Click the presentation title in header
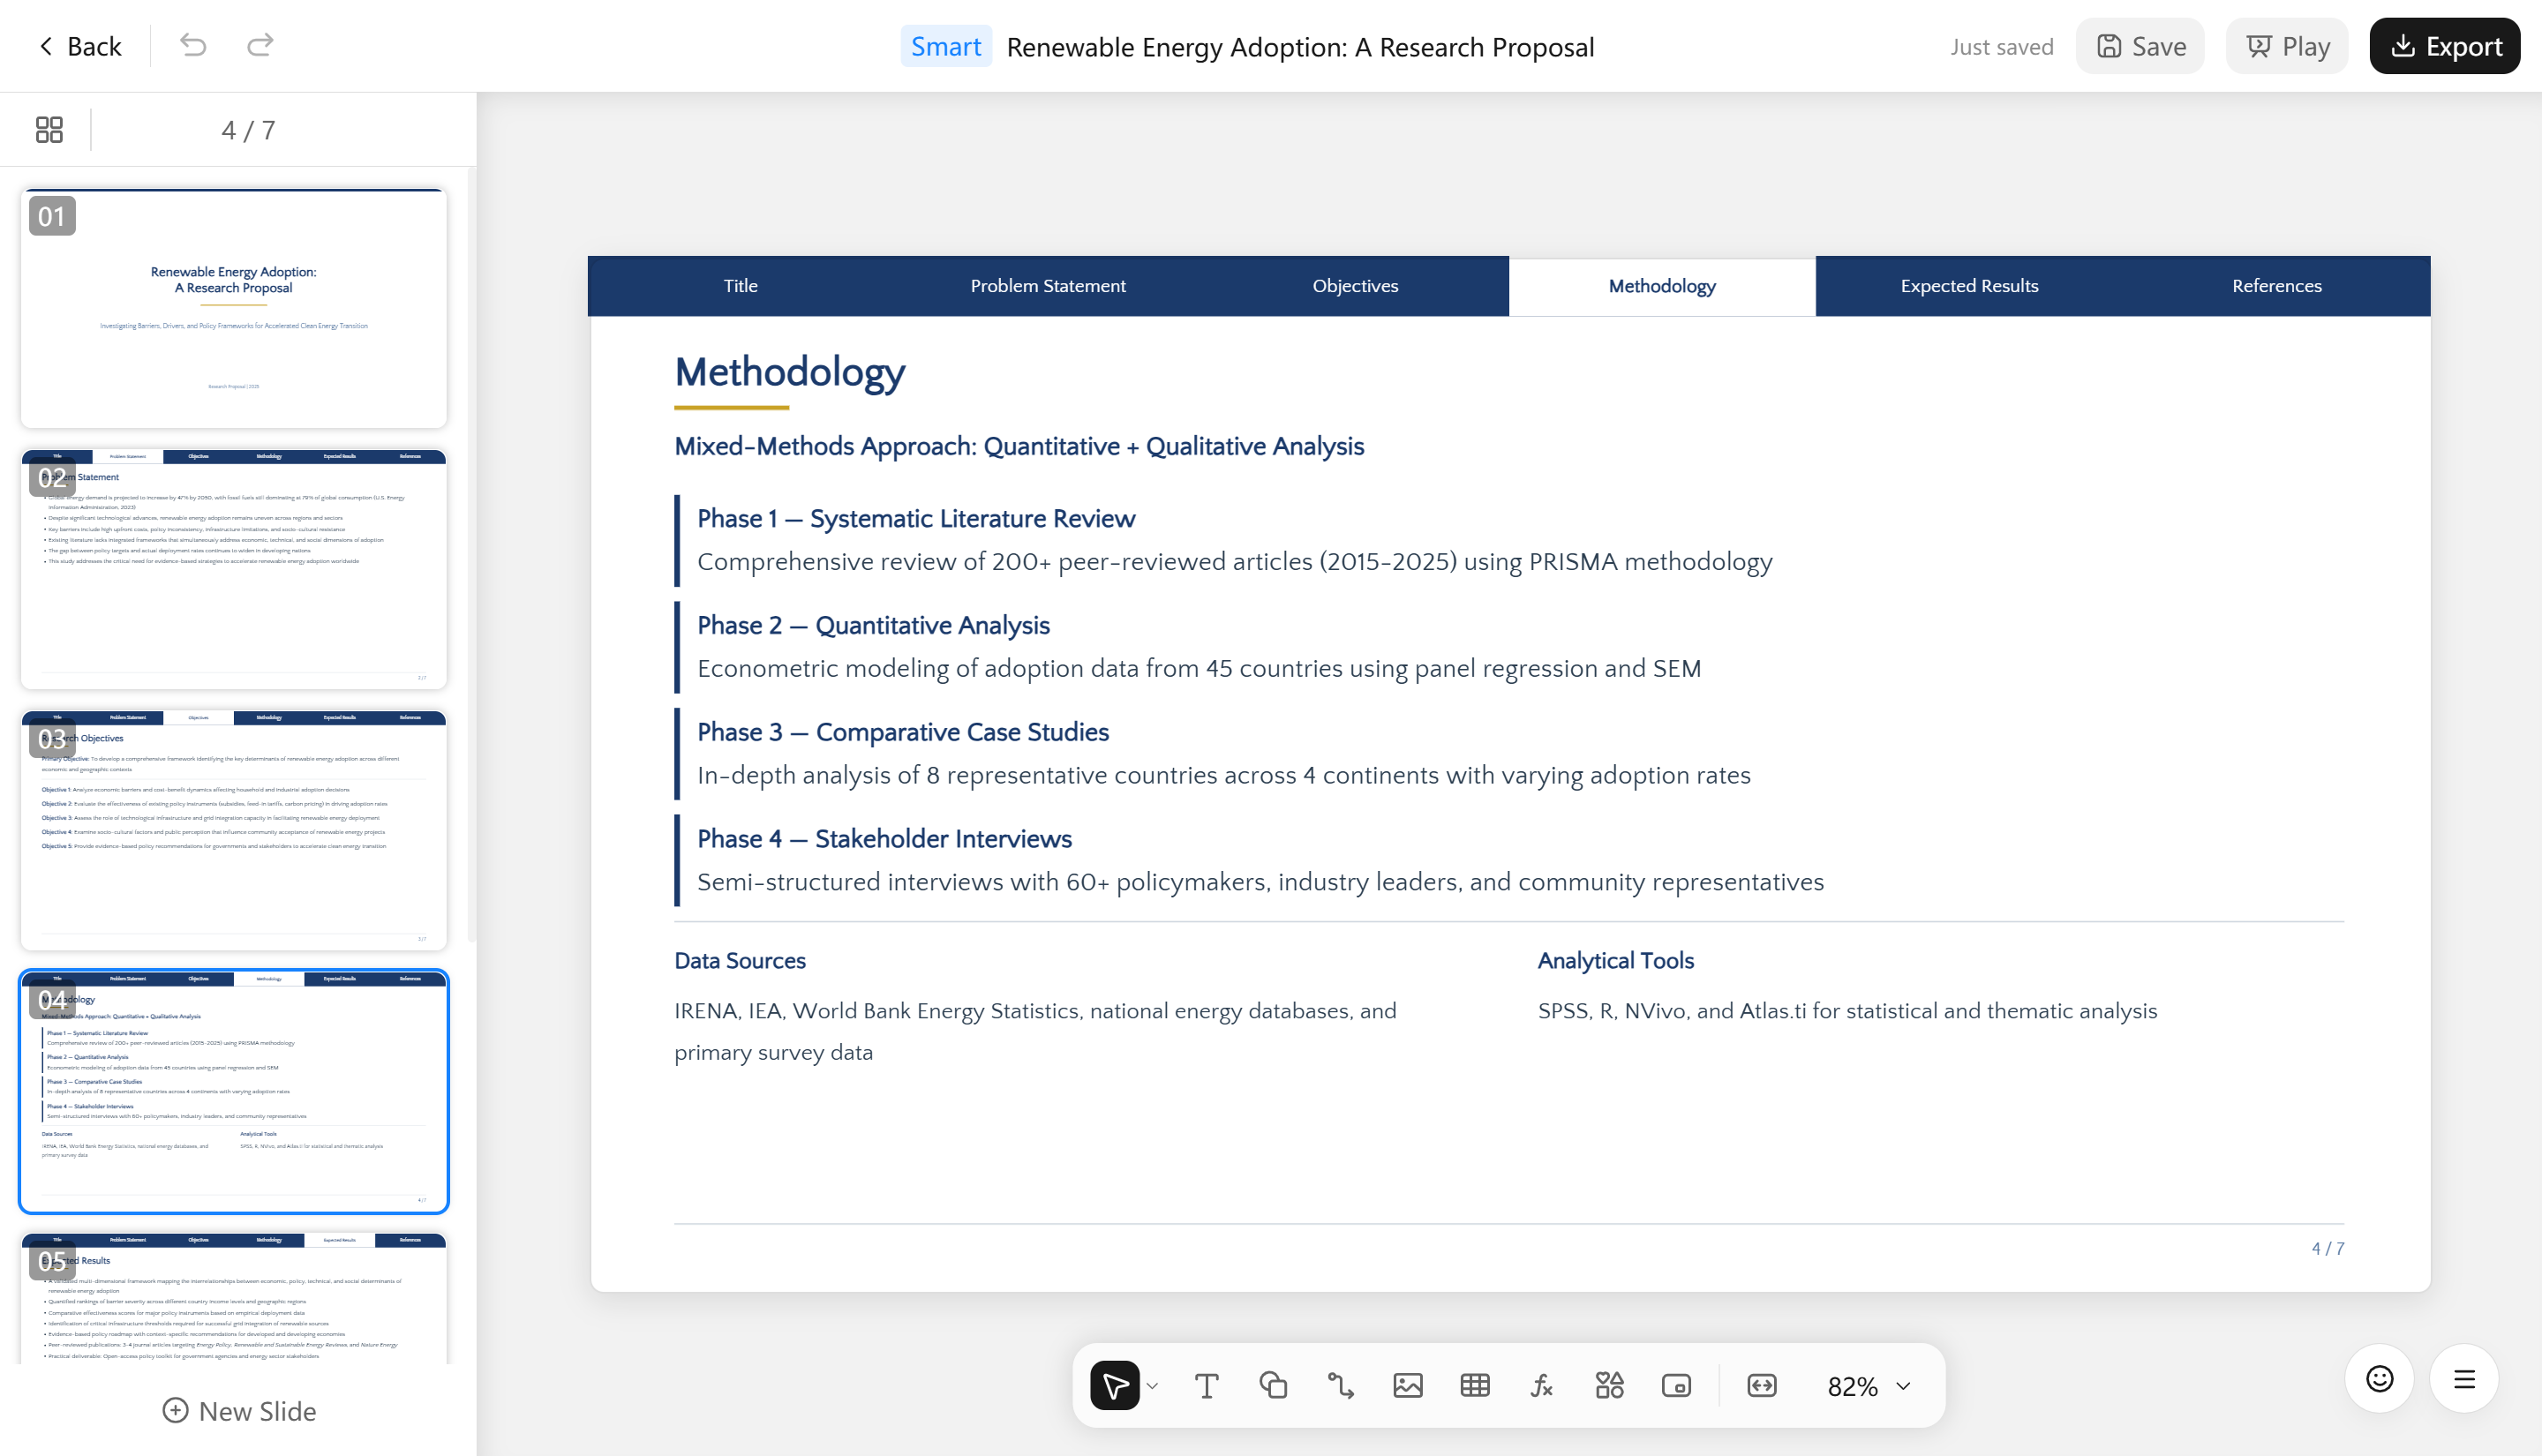The image size is (2542, 1456). (1300, 47)
